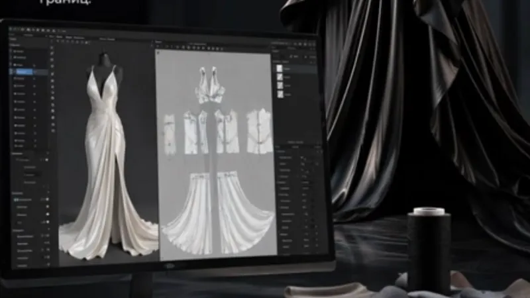
Task: Select the first white fabric swatch in the fabric list
Action: coord(280,68)
